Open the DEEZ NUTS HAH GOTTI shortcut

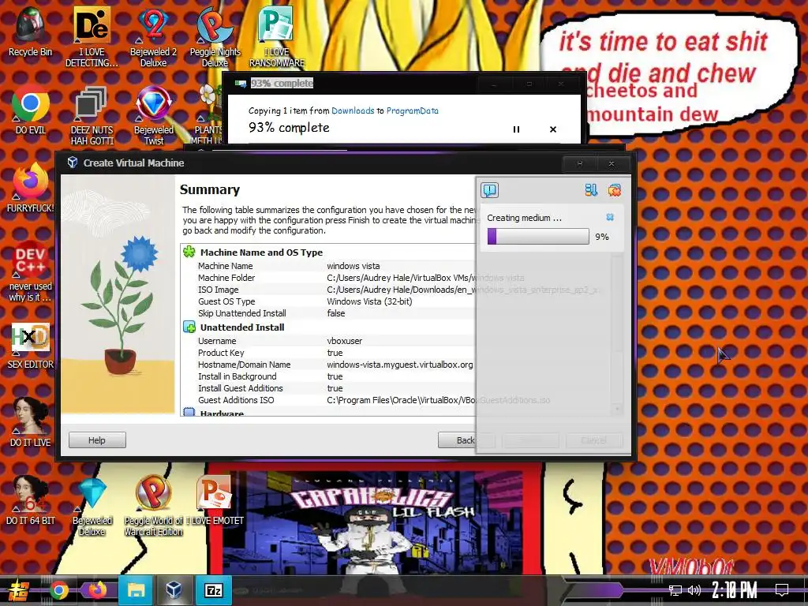click(x=92, y=115)
